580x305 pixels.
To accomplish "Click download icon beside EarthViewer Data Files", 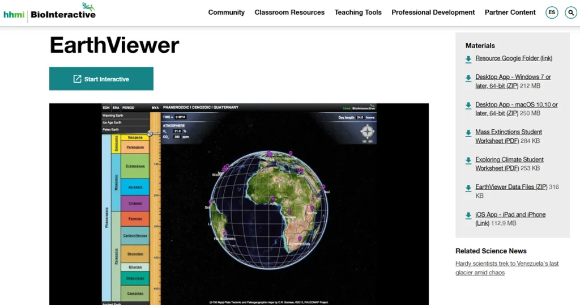I will [468, 188].
